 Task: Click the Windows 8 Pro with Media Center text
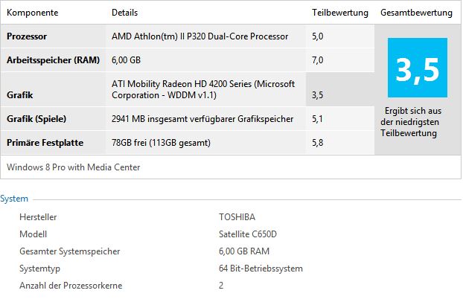(x=73, y=167)
